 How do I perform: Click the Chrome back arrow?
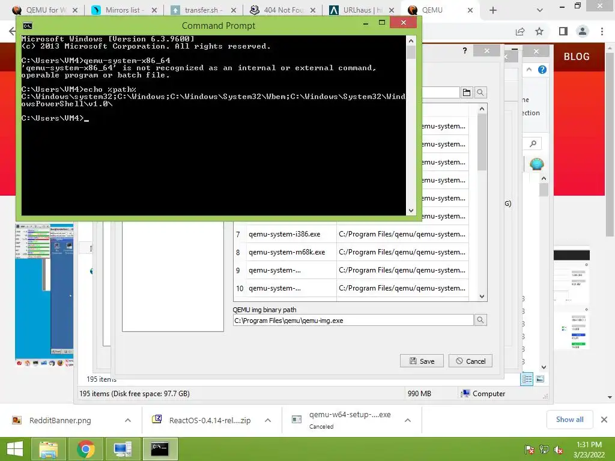click(x=12, y=31)
